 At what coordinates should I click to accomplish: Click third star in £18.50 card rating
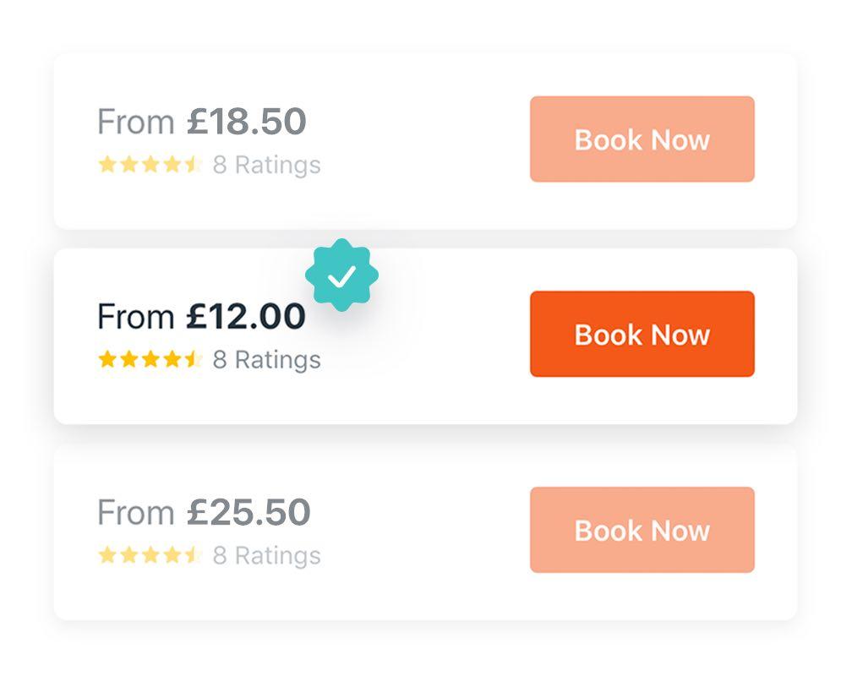click(x=150, y=164)
